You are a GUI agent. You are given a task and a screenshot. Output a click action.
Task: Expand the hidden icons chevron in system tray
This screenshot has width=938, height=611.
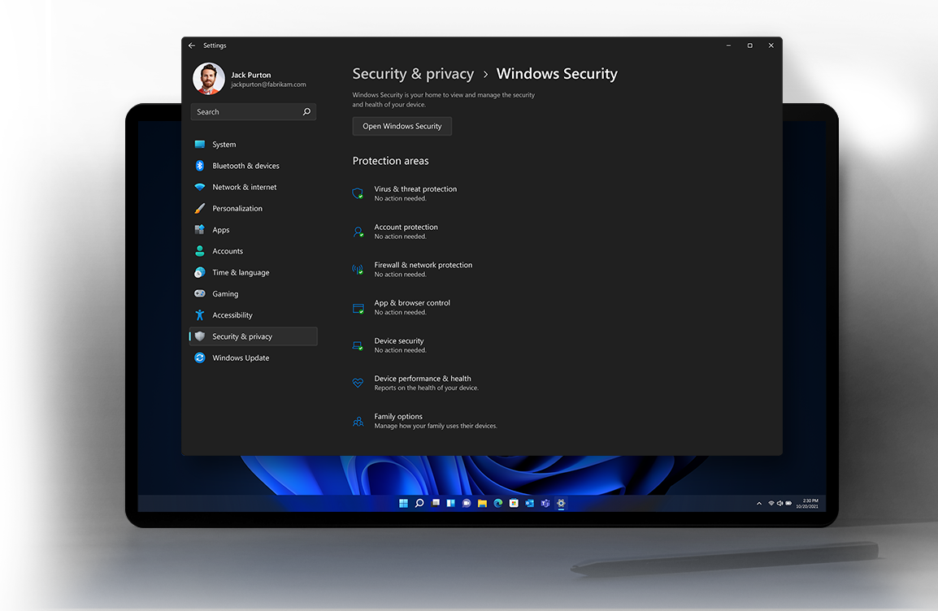(759, 504)
